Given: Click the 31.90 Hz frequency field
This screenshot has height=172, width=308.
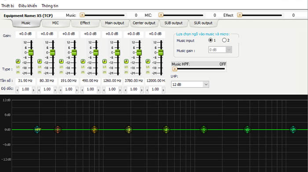Looking at the screenshot, I should click(x=25, y=81).
